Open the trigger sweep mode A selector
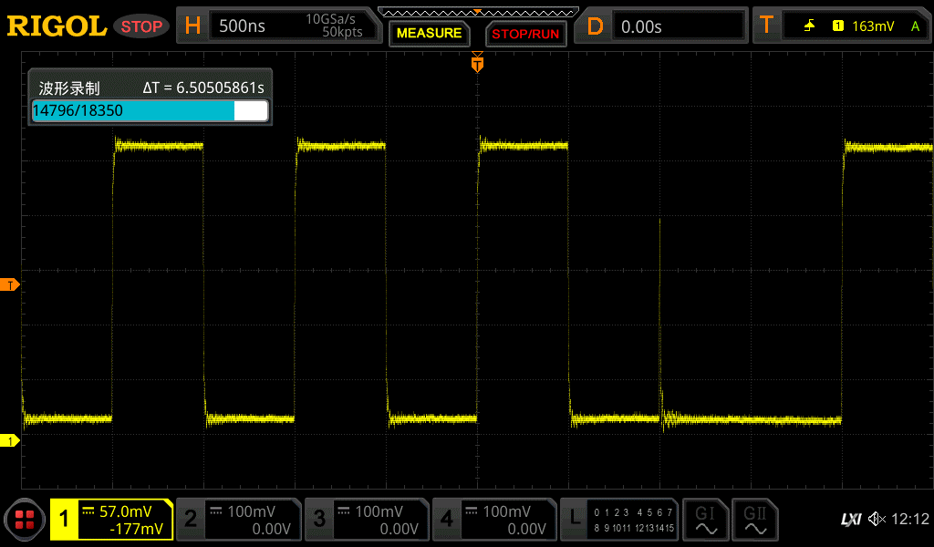The height and width of the screenshot is (547, 934). [x=917, y=26]
